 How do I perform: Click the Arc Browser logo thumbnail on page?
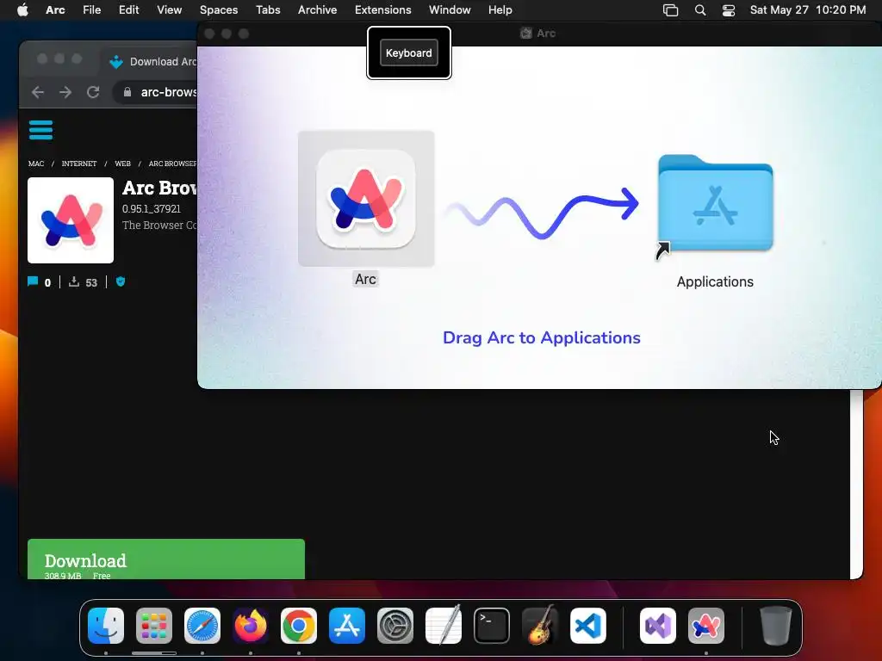coord(71,220)
